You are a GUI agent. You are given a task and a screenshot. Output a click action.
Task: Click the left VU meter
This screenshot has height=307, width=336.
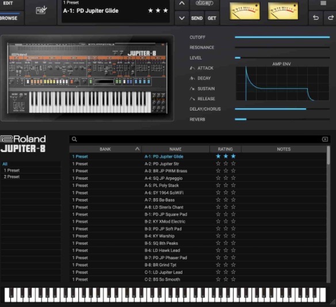coord(245,11)
